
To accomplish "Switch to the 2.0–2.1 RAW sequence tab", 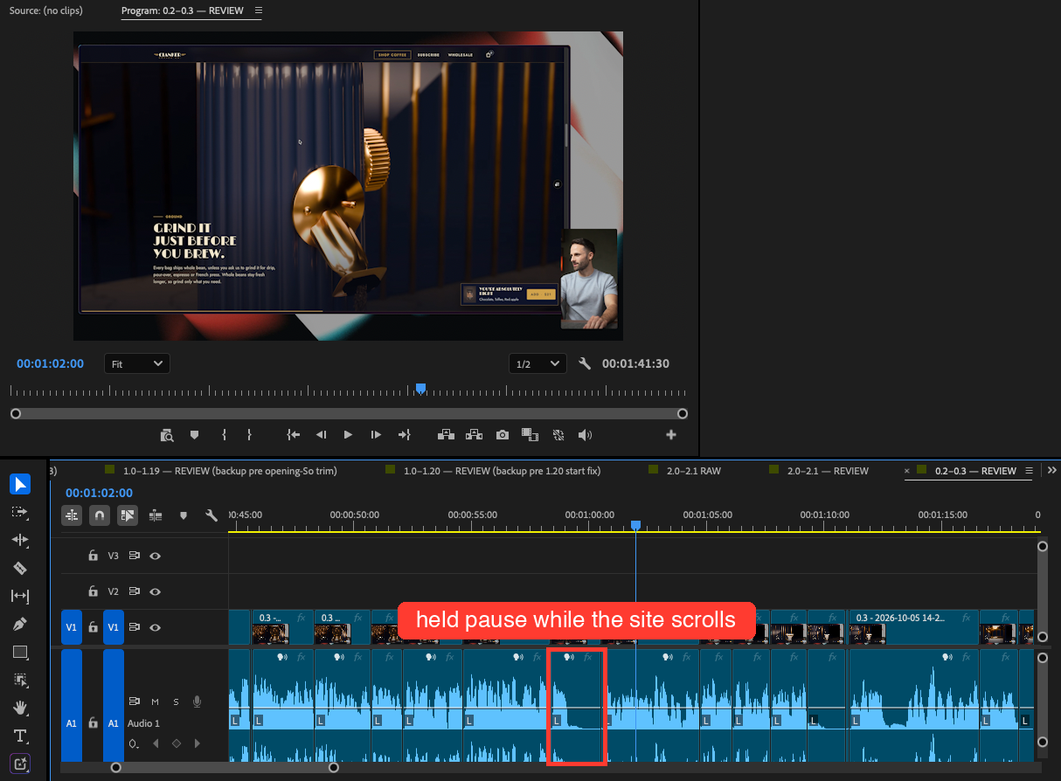I will point(694,471).
